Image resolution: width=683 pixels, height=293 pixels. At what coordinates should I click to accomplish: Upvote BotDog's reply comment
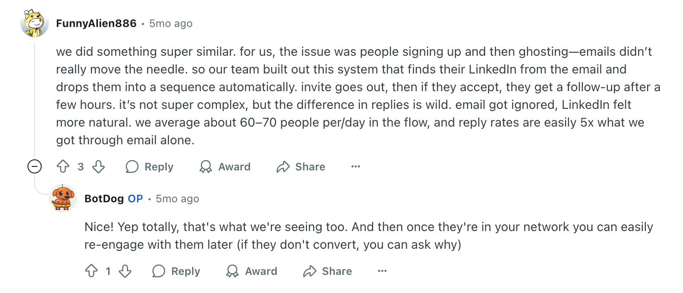pyautogui.click(x=91, y=271)
